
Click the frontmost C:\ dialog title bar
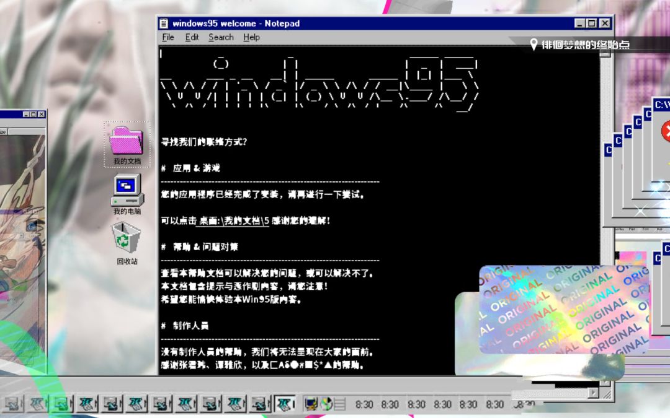[661, 105]
